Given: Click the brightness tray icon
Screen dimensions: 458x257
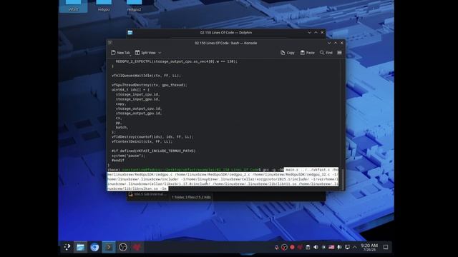Looking at the screenshot, I should click(x=323, y=247).
